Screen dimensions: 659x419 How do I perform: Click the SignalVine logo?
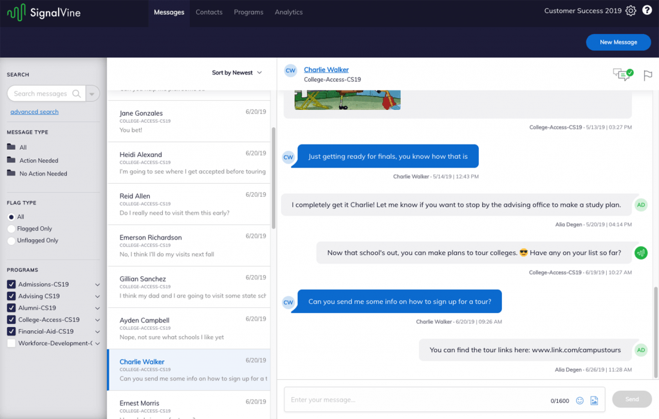pos(44,12)
